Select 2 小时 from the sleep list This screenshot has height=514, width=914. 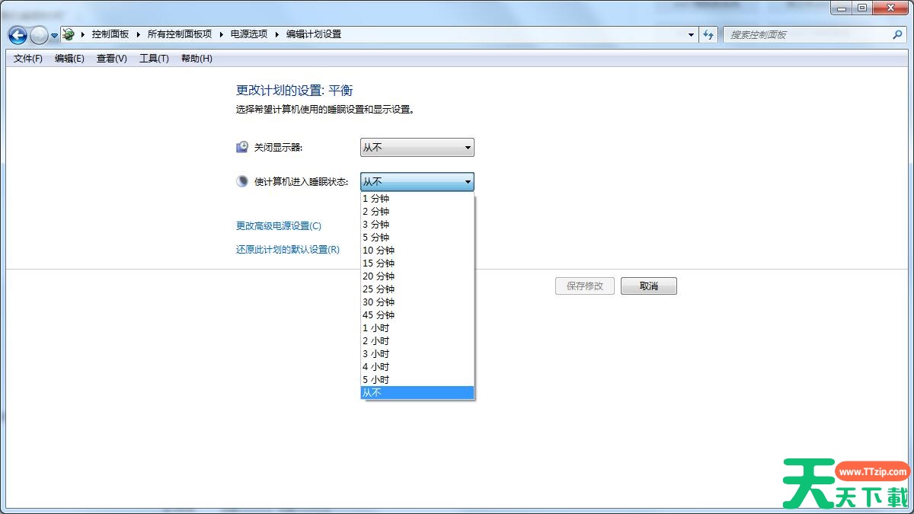tap(417, 341)
